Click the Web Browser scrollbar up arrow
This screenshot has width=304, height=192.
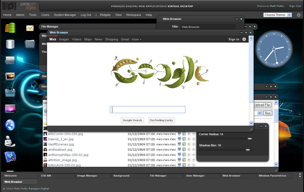click(x=251, y=38)
